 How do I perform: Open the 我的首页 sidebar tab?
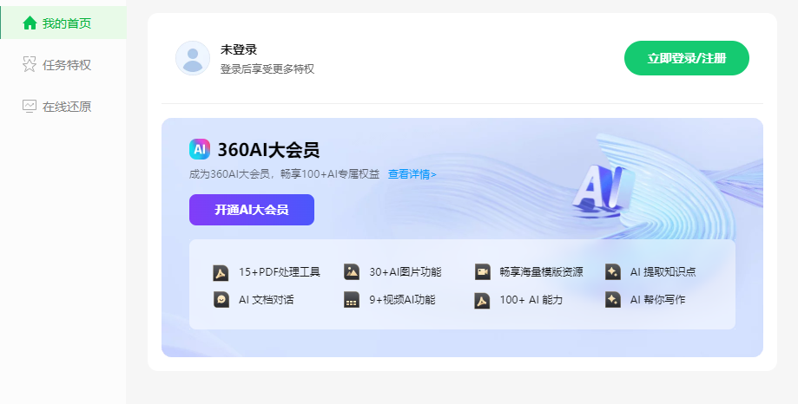(x=63, y=23)
